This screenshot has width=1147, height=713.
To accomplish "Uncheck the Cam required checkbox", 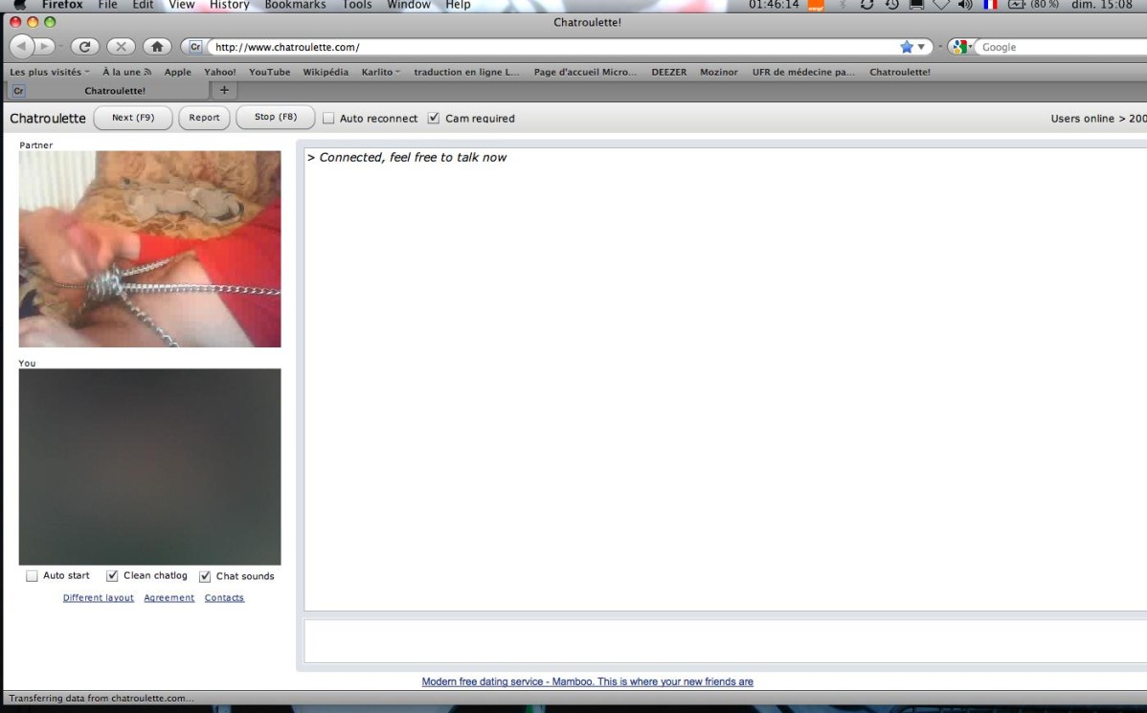I will pyautogui.click(x=434, y=118).
